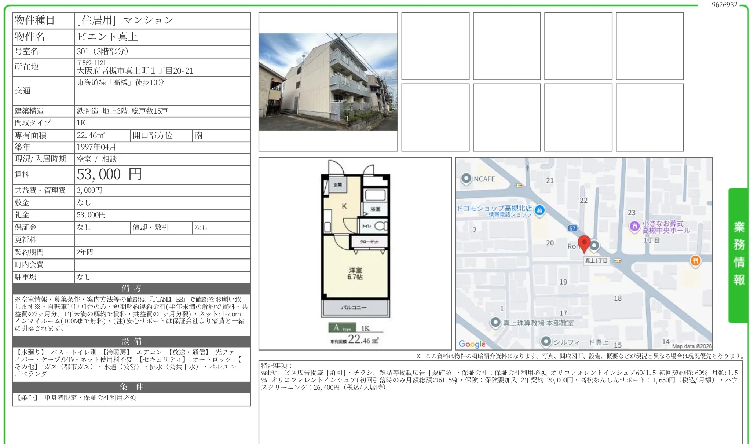
Task: Click Map data ©2026 attribution
Action: point(692,346)
